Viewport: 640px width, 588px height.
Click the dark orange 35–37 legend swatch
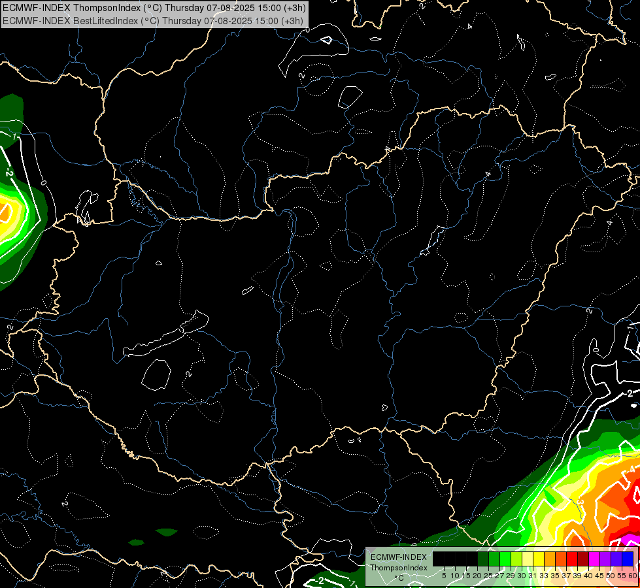[x=561, y=559]
